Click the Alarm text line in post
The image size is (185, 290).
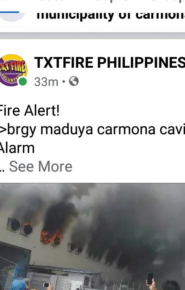click(x=17, y=148)
